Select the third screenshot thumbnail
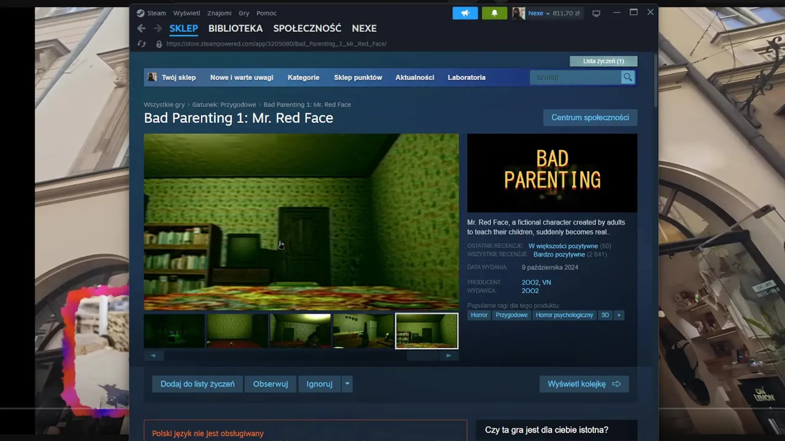 click(301, 331)
